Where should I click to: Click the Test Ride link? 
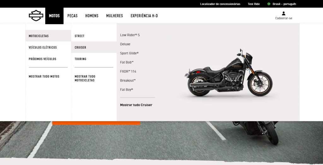pyautogui.click(x=254, y=4)
